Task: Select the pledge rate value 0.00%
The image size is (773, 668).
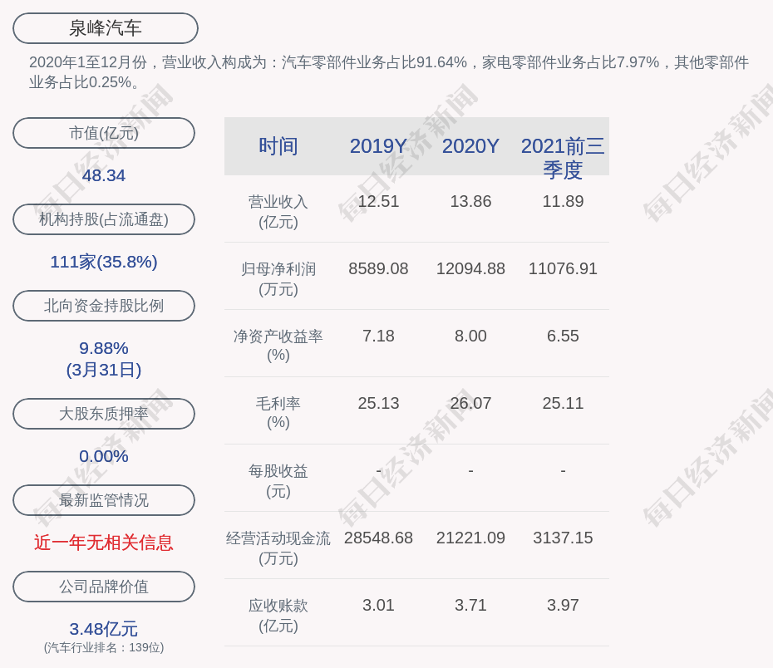Action: point(104,456)
